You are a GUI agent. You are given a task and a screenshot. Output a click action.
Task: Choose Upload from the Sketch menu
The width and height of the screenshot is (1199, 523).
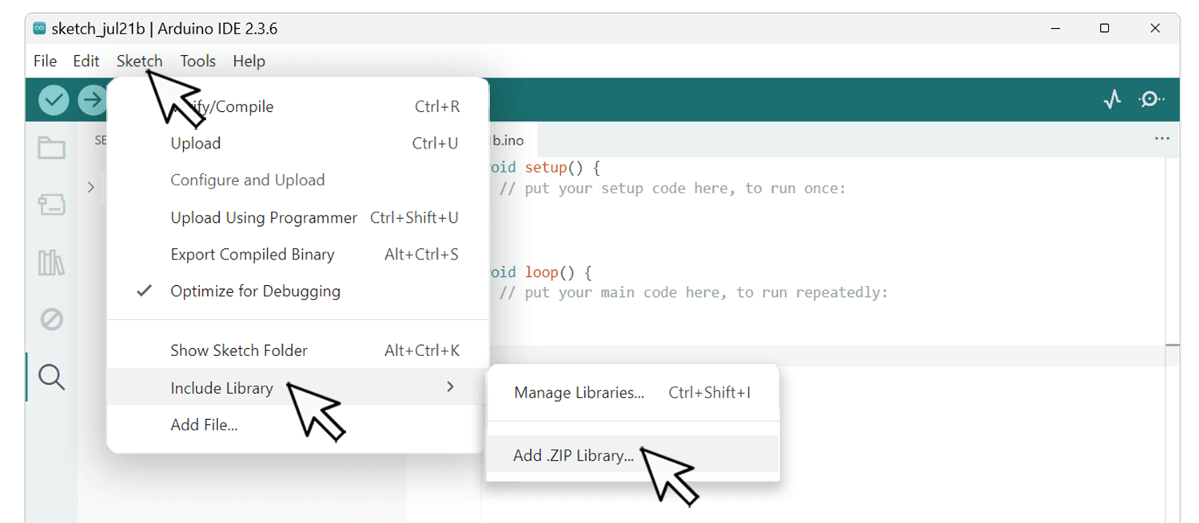point(298,144)
